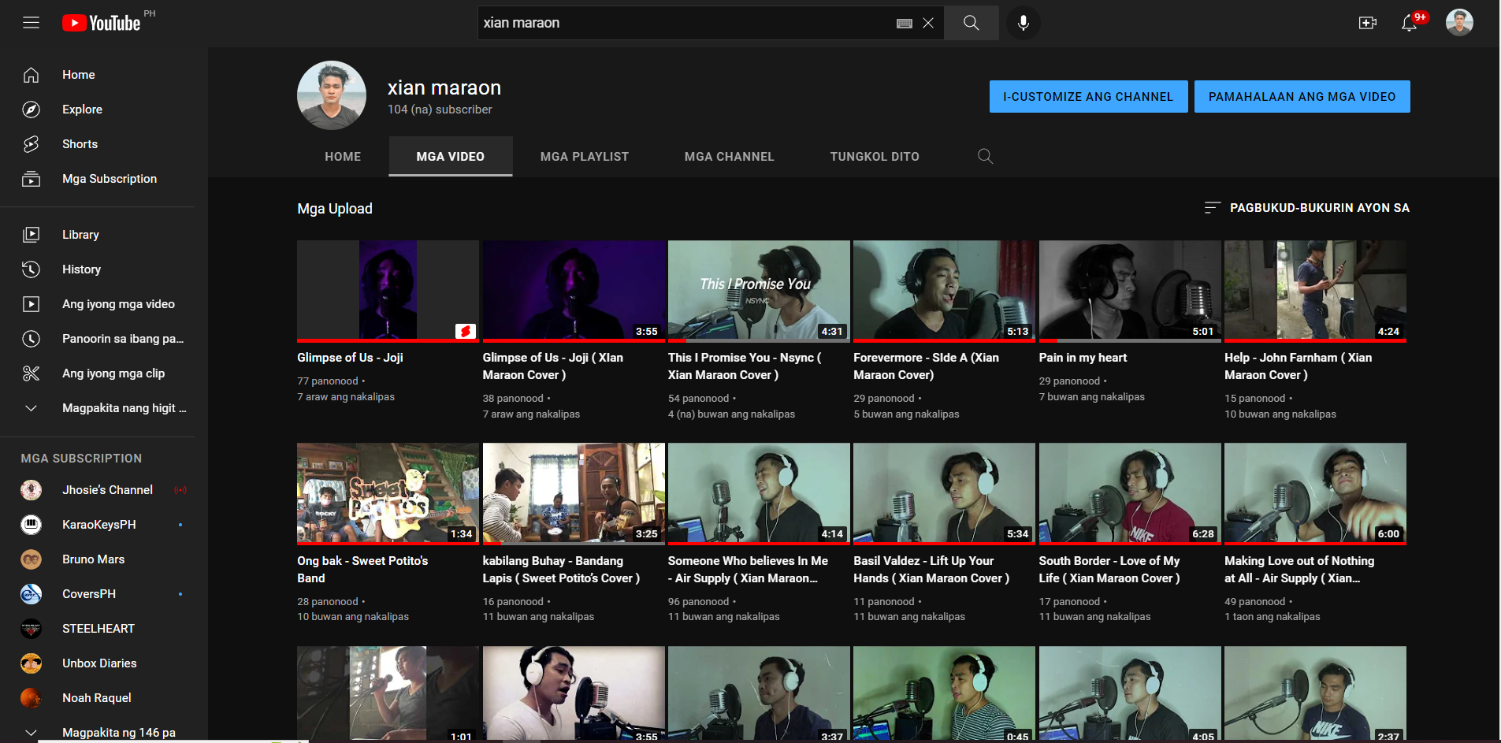Click the channel search magnifier icon
Image resolution: width=1501 pixels, height=743 pixels.
[x=985, y=156]
